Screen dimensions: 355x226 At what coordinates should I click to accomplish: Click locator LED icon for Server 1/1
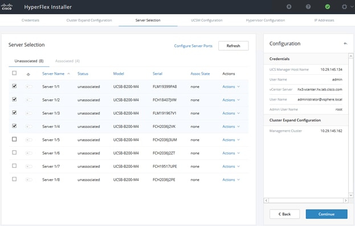(28, 87)
